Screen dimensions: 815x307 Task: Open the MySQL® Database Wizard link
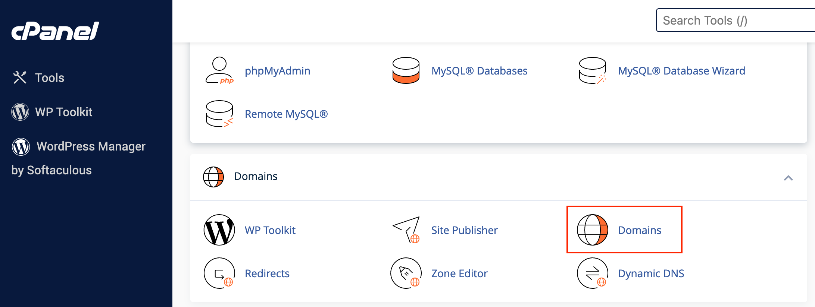pos(681,71)
